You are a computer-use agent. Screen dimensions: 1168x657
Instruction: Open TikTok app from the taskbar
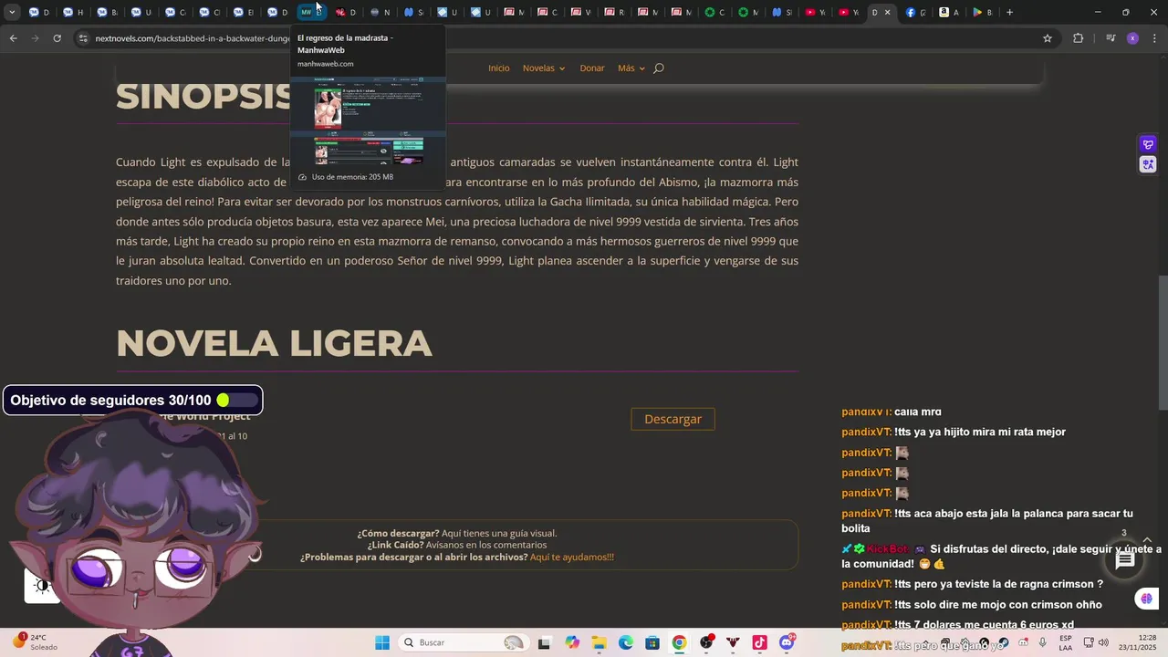(759, 642)
